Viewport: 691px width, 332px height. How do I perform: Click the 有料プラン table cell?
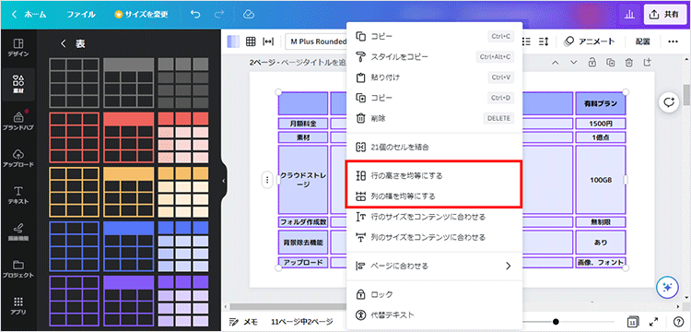pos(600,104)
